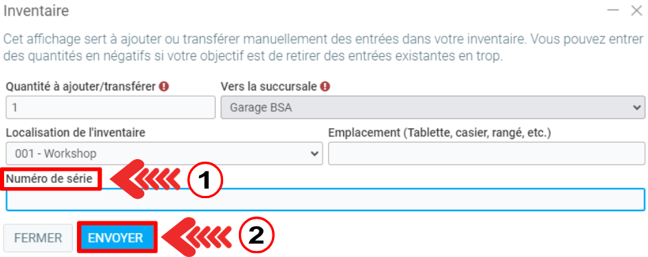Click the red alert icon beside Vers la succursale
The height and width of the screenshot is (257, 648).
325,86
